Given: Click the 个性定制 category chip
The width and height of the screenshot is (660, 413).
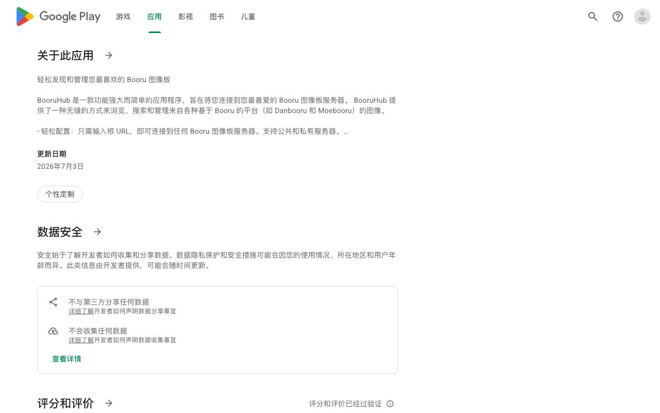Looking at the screenshot, I should tap(60, 194).
